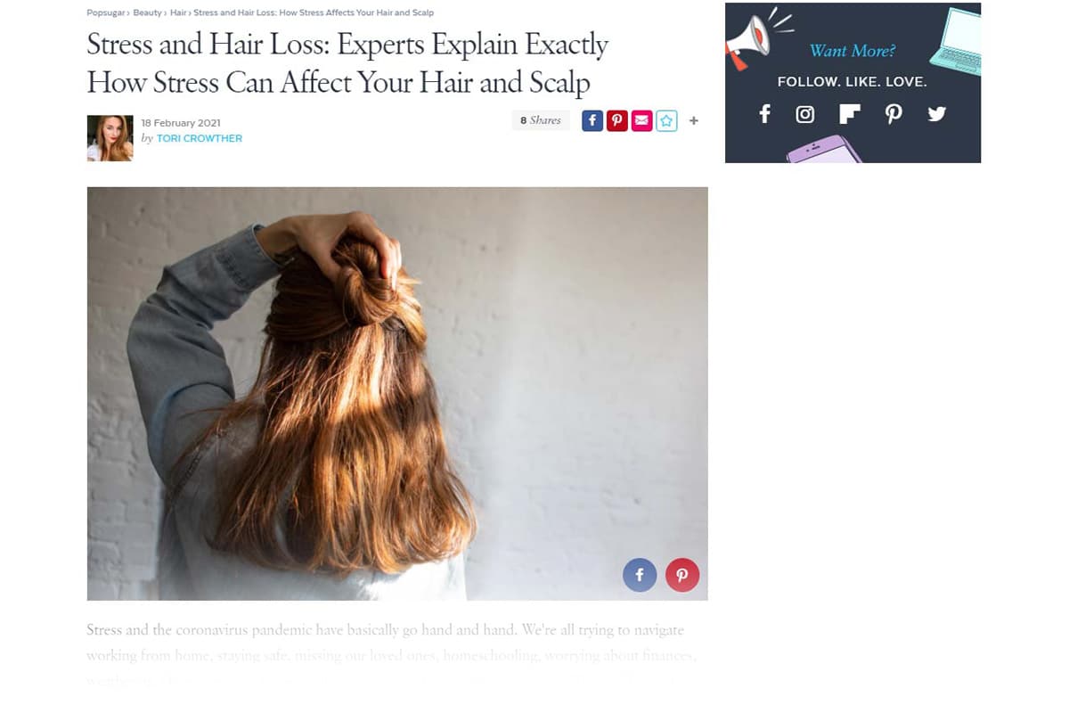This screenshot has width=1069, height=713.
Task: Click the article headline about stress and hair loss
Action: (347, 63)
